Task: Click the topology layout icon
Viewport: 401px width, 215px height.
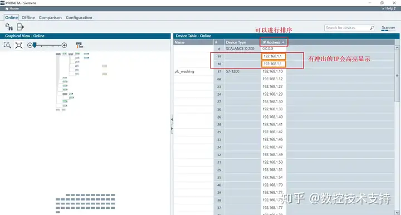Action: [79, 45]
